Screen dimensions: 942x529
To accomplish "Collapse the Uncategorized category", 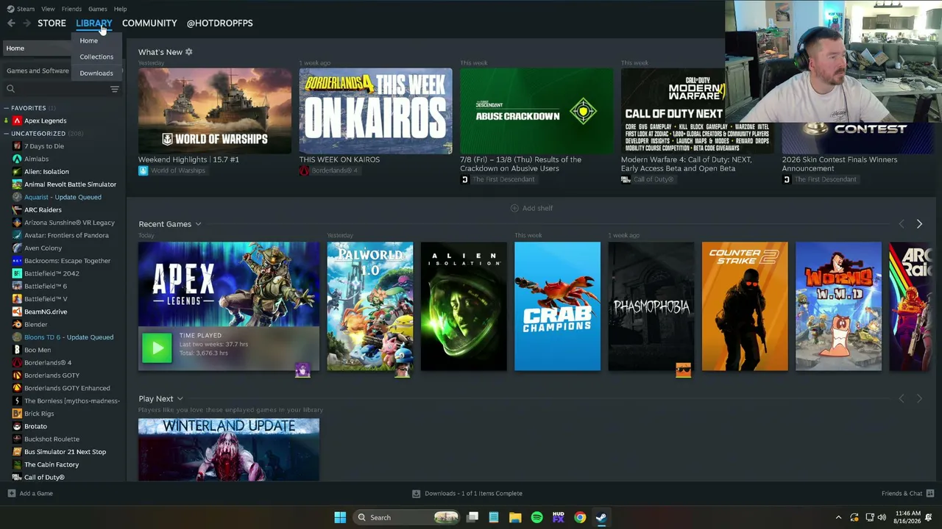I will click(x=6, y=134).
